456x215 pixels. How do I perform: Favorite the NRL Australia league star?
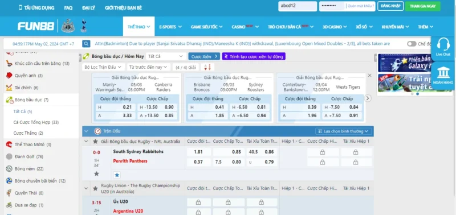tap(95, 142)
